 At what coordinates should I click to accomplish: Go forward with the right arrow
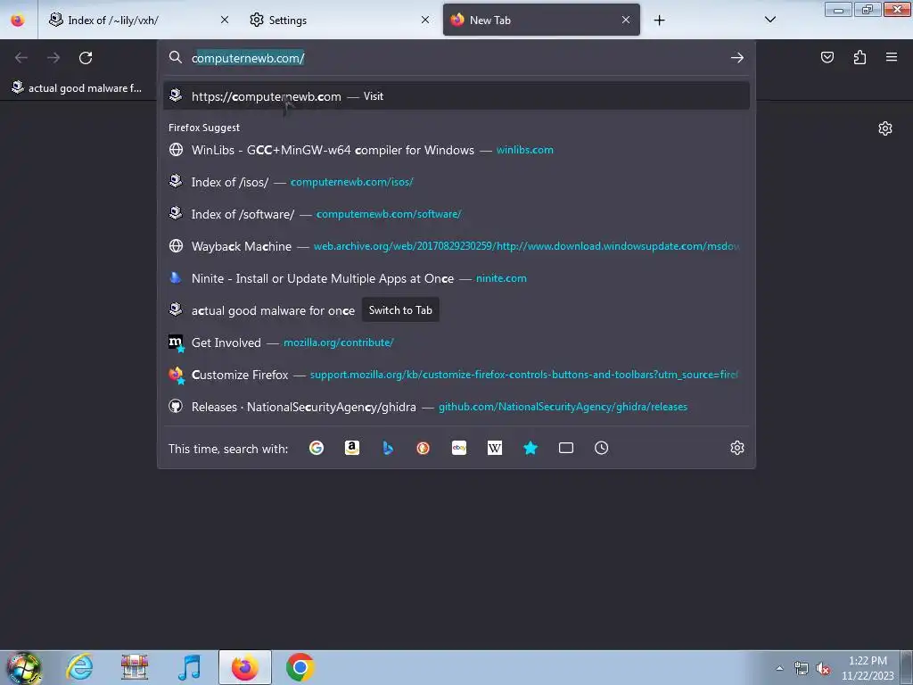coord(53,58)
